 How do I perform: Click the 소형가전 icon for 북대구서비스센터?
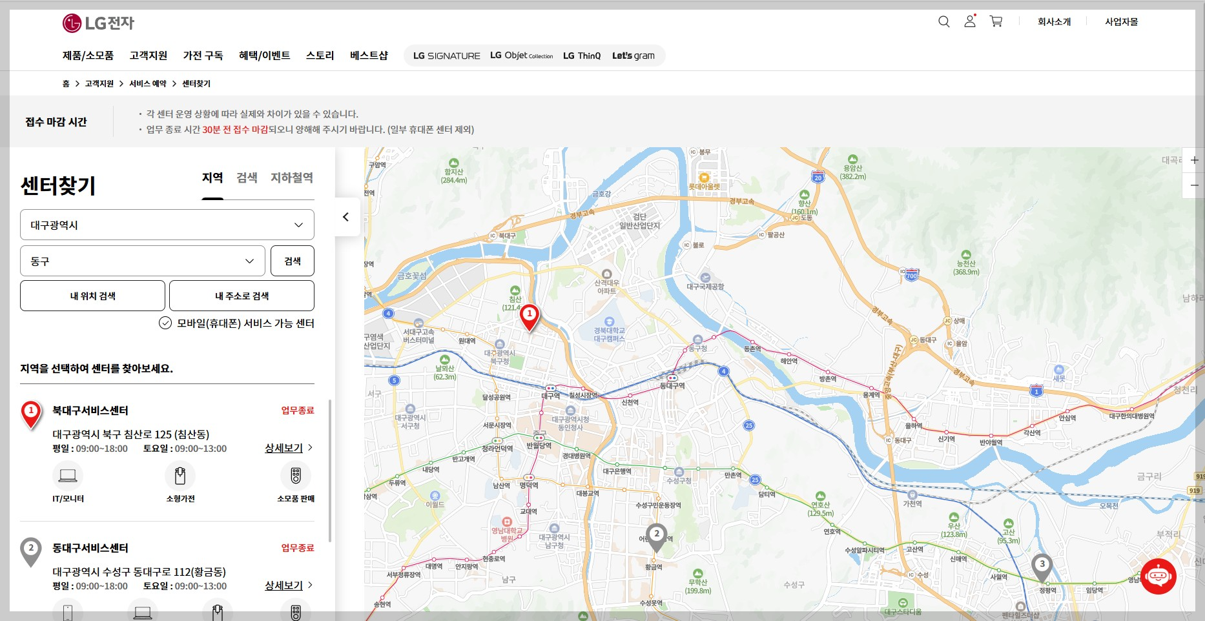(180, 476)
